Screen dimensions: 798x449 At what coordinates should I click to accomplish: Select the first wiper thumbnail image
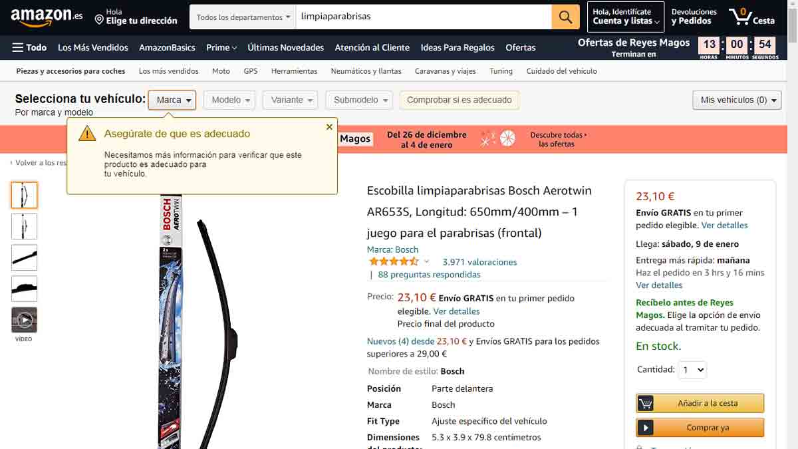[25, 195]
